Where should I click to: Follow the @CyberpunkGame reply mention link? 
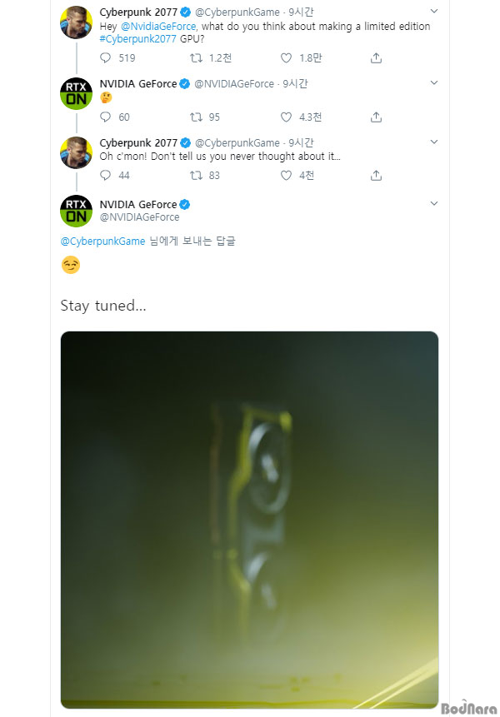click(x=103, y=241)
